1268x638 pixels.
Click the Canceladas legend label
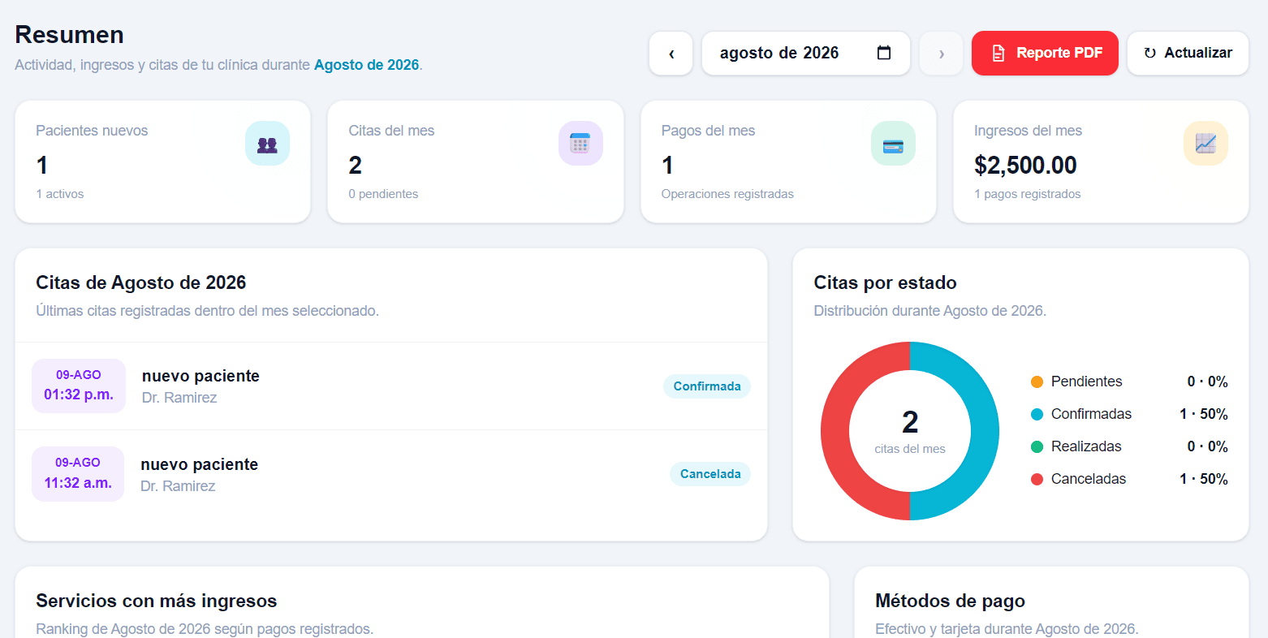[1089, 479]
